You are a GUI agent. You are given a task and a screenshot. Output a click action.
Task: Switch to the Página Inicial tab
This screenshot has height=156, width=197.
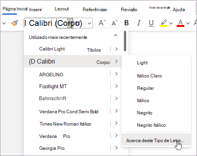[15, 9]
